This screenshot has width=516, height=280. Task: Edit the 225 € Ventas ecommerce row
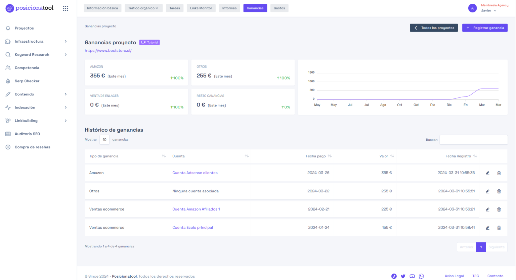point(487,209)
